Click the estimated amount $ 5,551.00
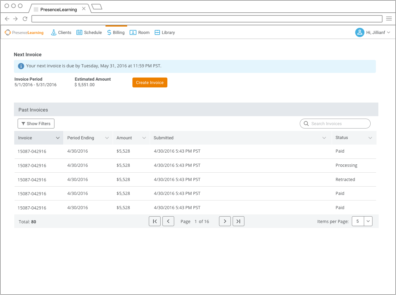This screenshot has height=295, width=396. click(84, 85)
